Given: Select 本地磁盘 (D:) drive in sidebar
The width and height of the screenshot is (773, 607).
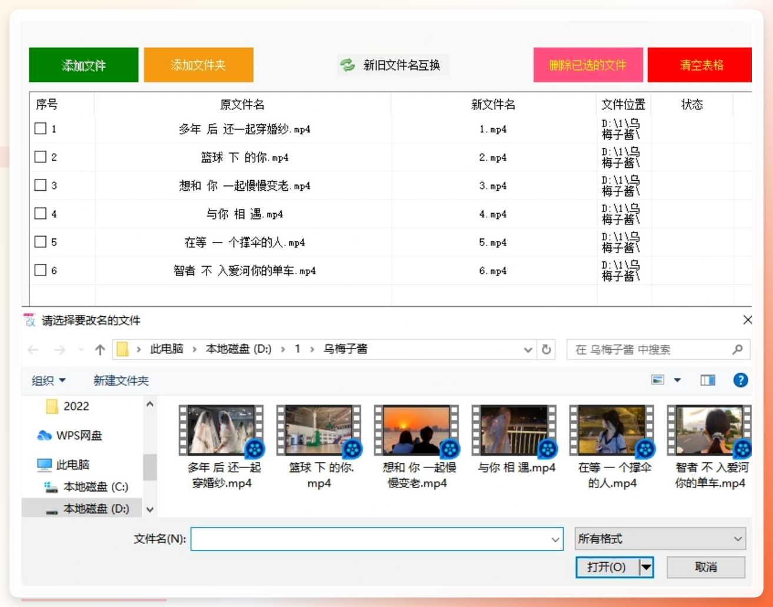Looking at the screenshot, I should point(88,509).
